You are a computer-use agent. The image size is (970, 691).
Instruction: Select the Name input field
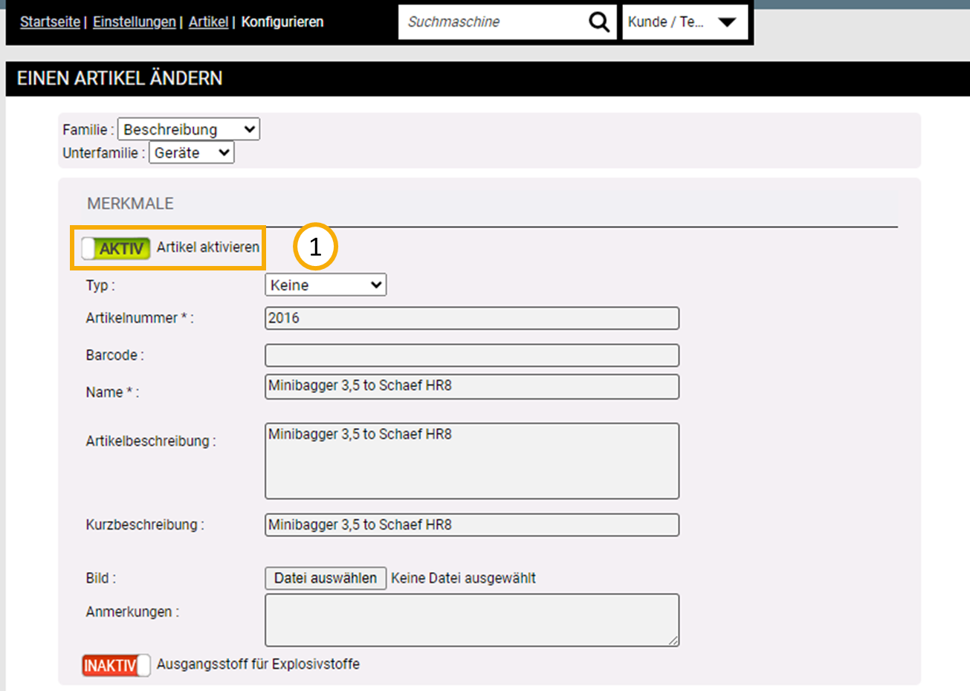tap(471, 386)
